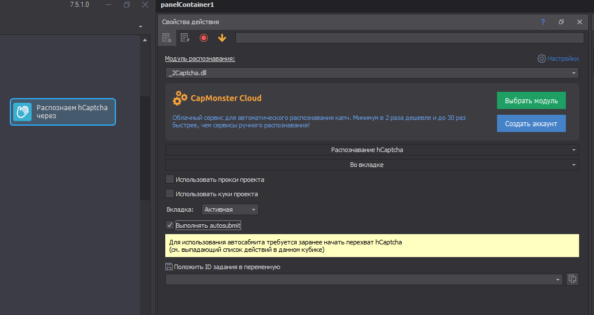The image size is (594, 315).
Task: Click the Вкладка: label
Action: [x=180, y=209]
